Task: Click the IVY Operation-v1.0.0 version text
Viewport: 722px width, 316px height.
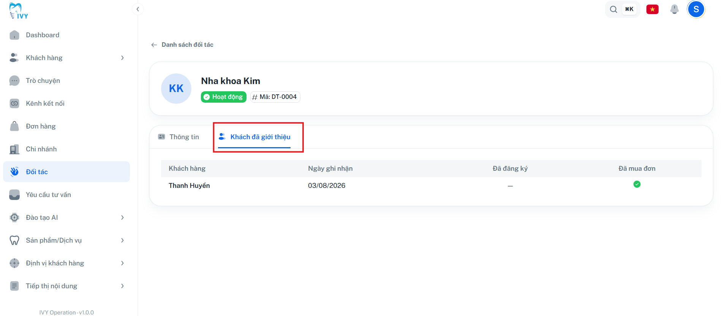Action: 66,313
